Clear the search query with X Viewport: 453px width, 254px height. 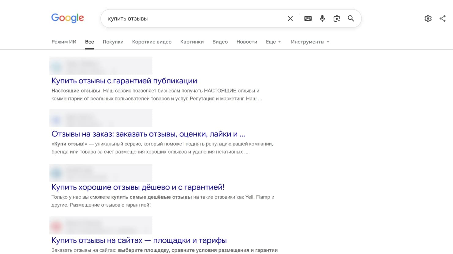click(x=290, y=19)
